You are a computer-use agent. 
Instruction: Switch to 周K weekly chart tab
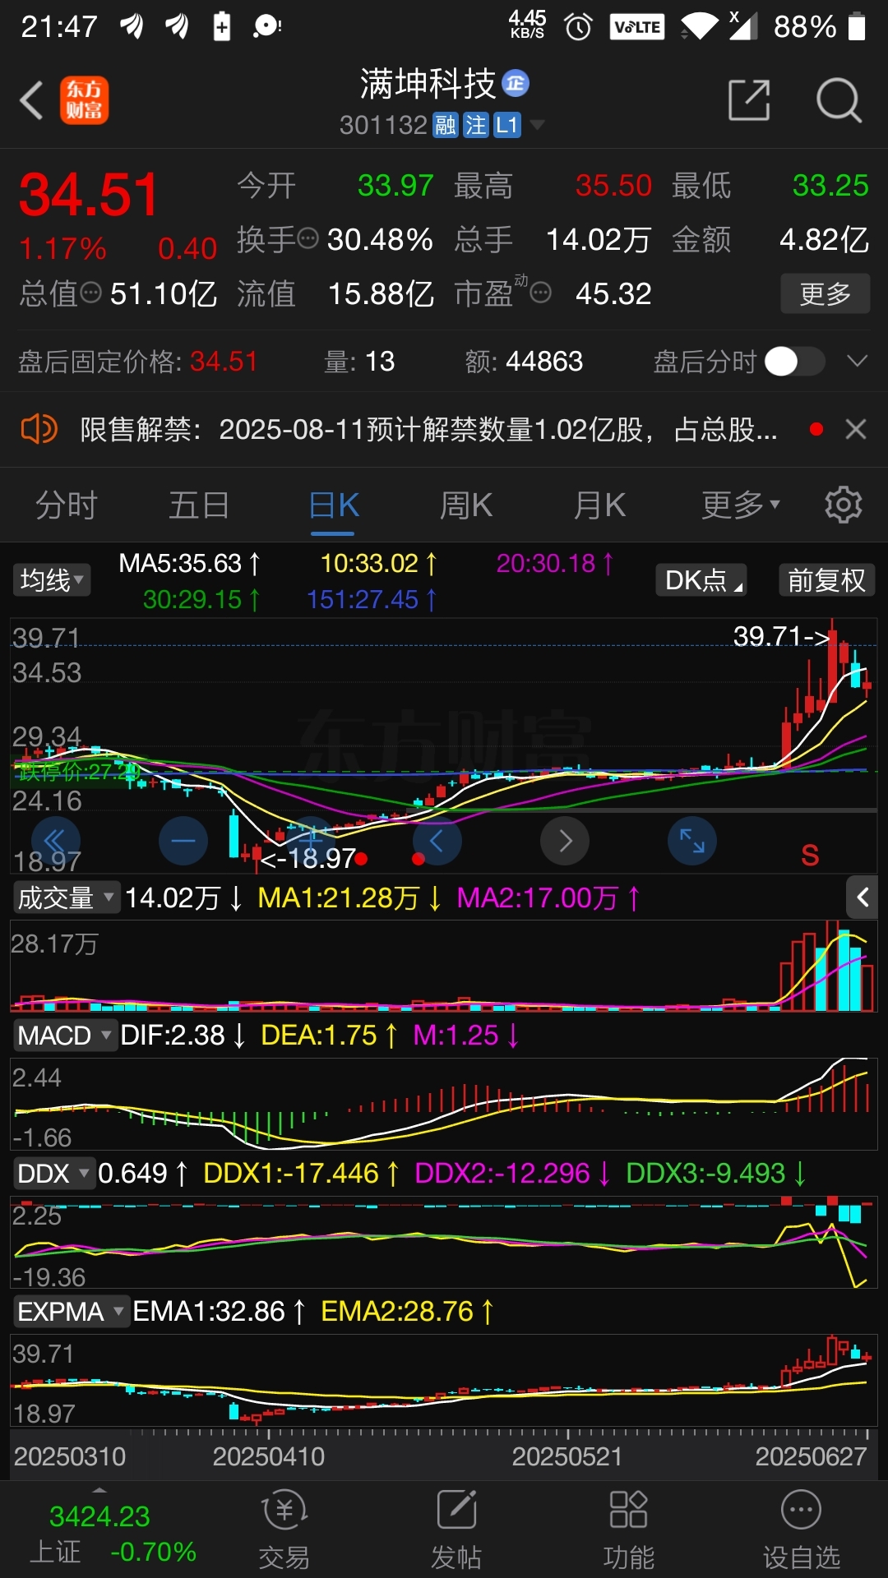click(x=466, y=505)
